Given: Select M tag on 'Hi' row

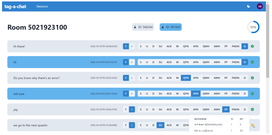Looking at the screenshot, I should (x=177, y=62).
